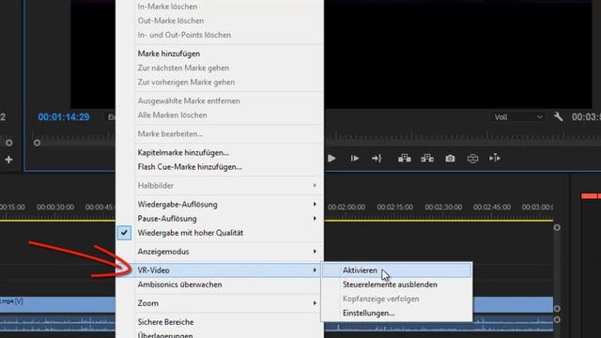Click timeline ruler at 00:00:30:00
601x338 pixels.
tap(55, 207)
